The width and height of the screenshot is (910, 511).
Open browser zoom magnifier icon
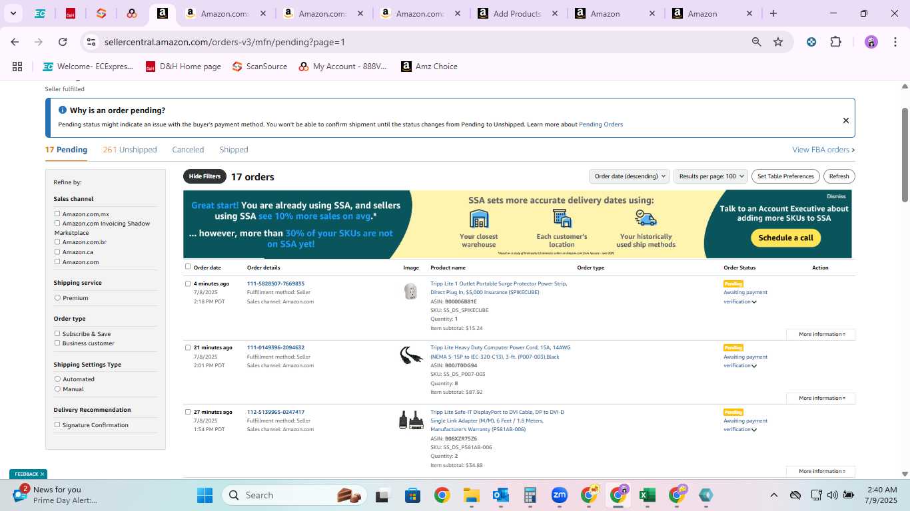[x=757, y=42]
